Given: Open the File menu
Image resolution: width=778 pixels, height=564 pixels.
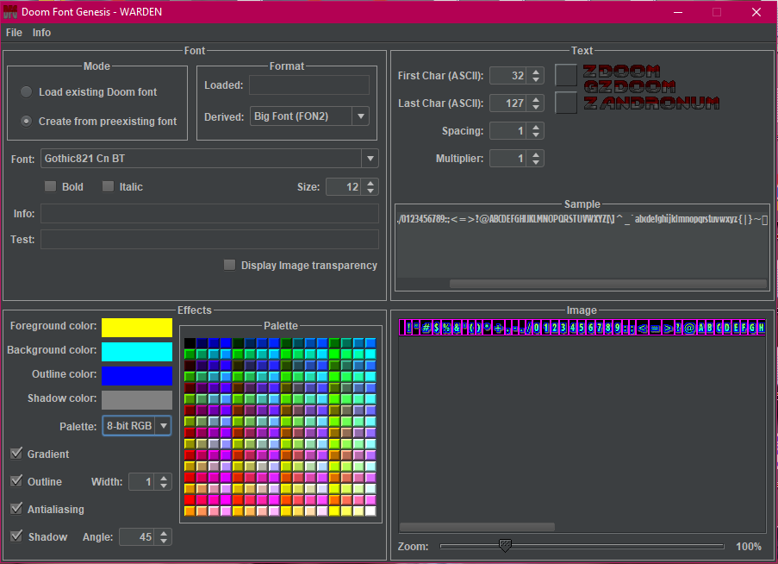Looking at the screenshot, I should 14,33.
